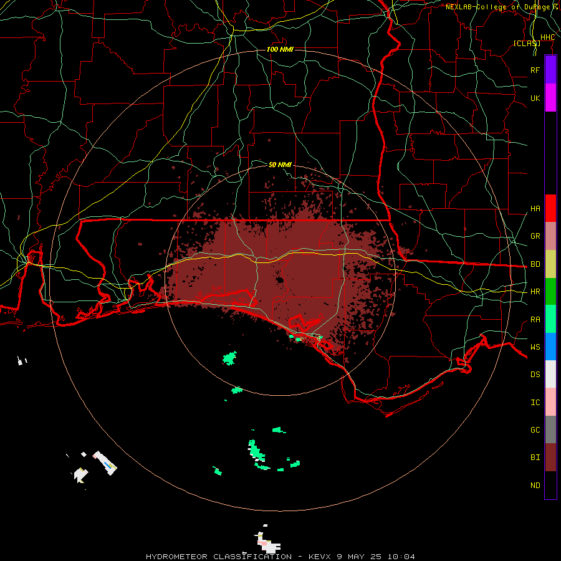Click the IC legend label
This screenshot has width=561, height=561.
coord(535,403)
